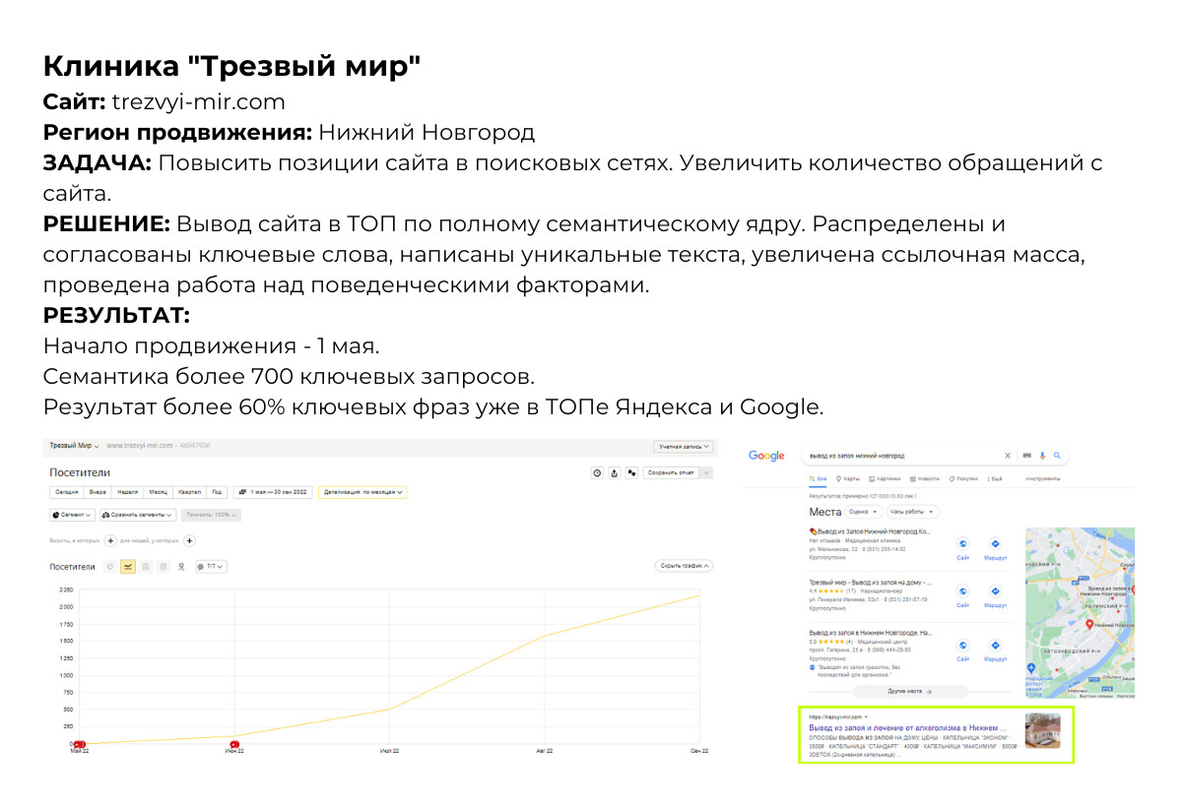Select the column chart icon

[x=164, y=566]
